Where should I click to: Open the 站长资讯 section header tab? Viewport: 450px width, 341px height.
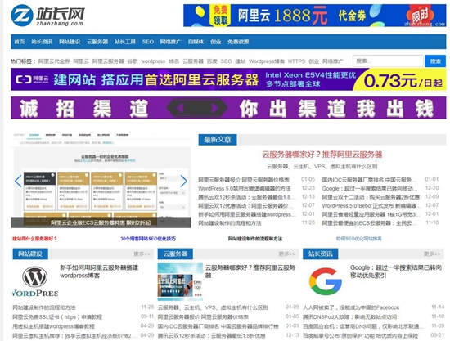tap(320, 254)
